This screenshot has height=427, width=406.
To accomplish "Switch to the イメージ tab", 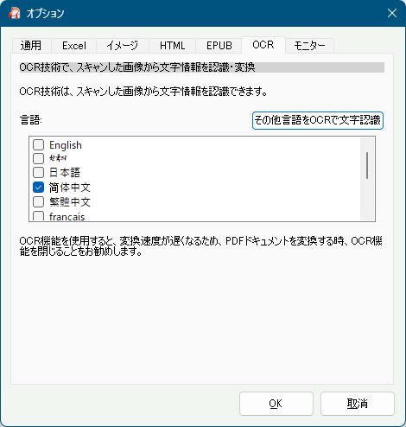I will (123, 46).
